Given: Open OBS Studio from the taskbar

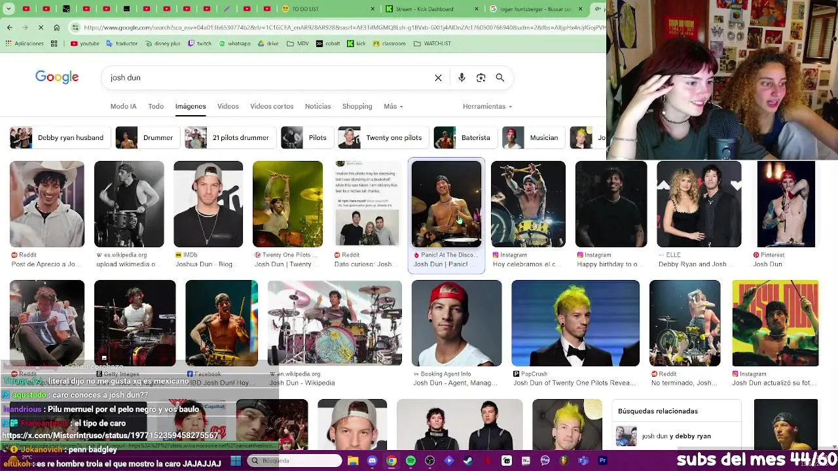Looking at the screenshot, I should [x=429, y=461].
